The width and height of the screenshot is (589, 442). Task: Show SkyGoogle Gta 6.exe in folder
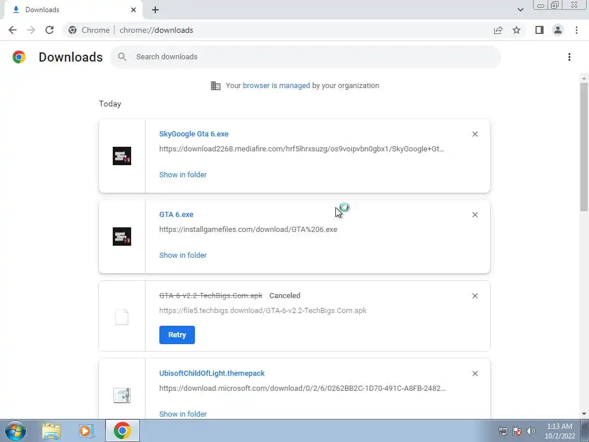click(x=183, y=175)
